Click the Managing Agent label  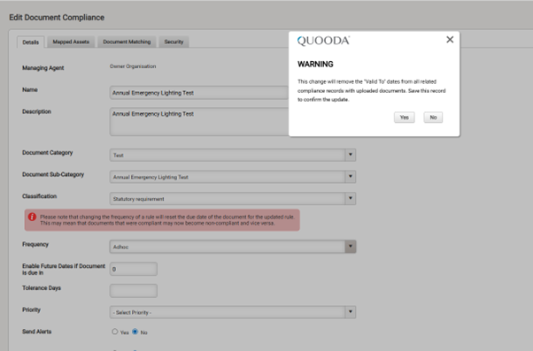click(43, 68)
